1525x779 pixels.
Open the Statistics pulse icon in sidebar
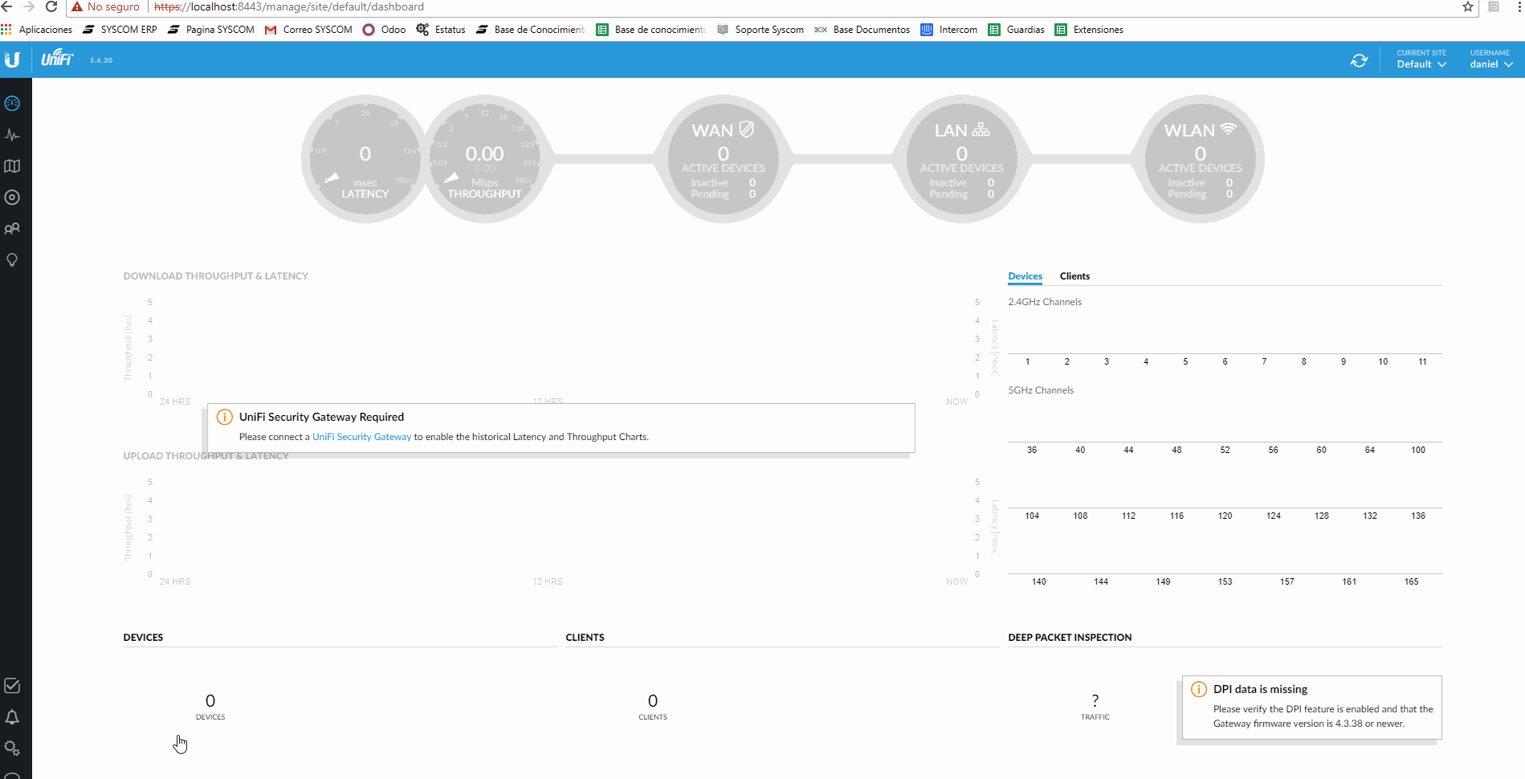pyautogui.click(x=12, y=134)
